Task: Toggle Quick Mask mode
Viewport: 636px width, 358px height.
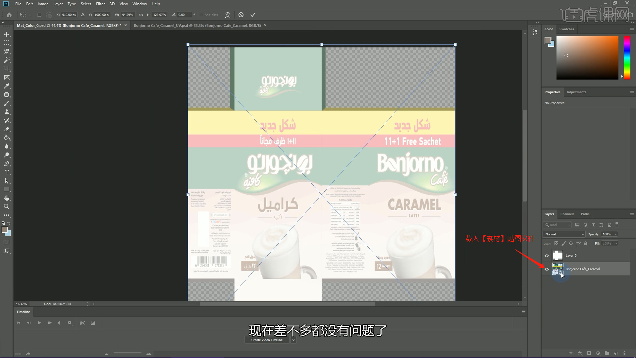Action: 7,242
